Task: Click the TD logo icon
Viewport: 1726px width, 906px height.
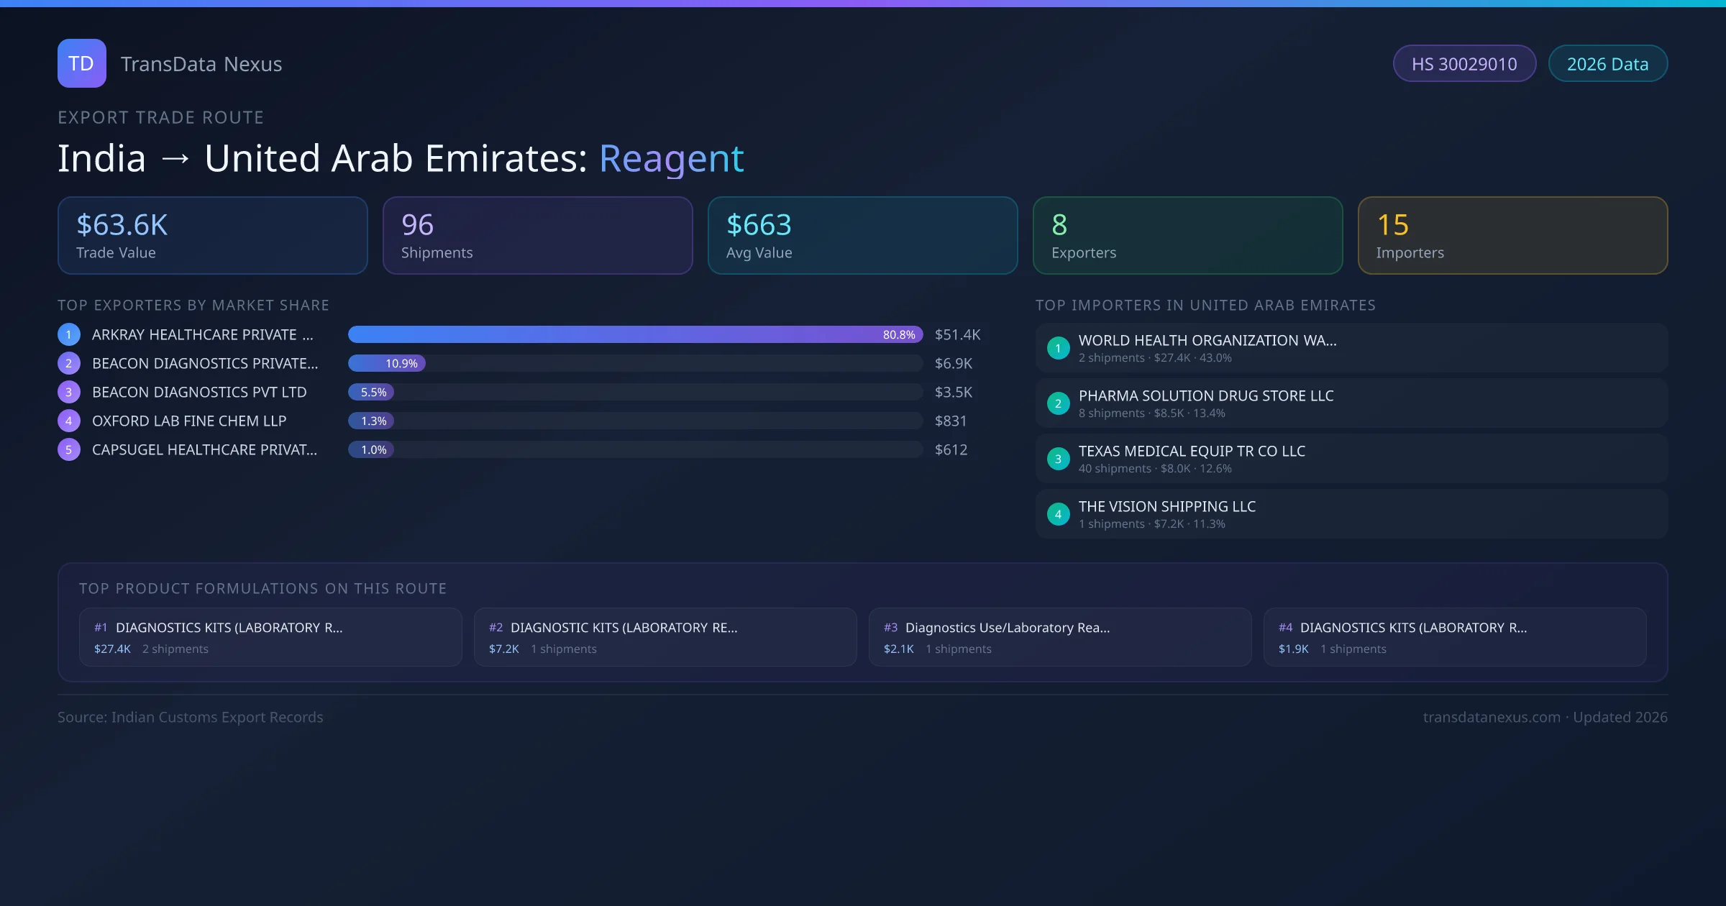Action: (x=81, y=63)
